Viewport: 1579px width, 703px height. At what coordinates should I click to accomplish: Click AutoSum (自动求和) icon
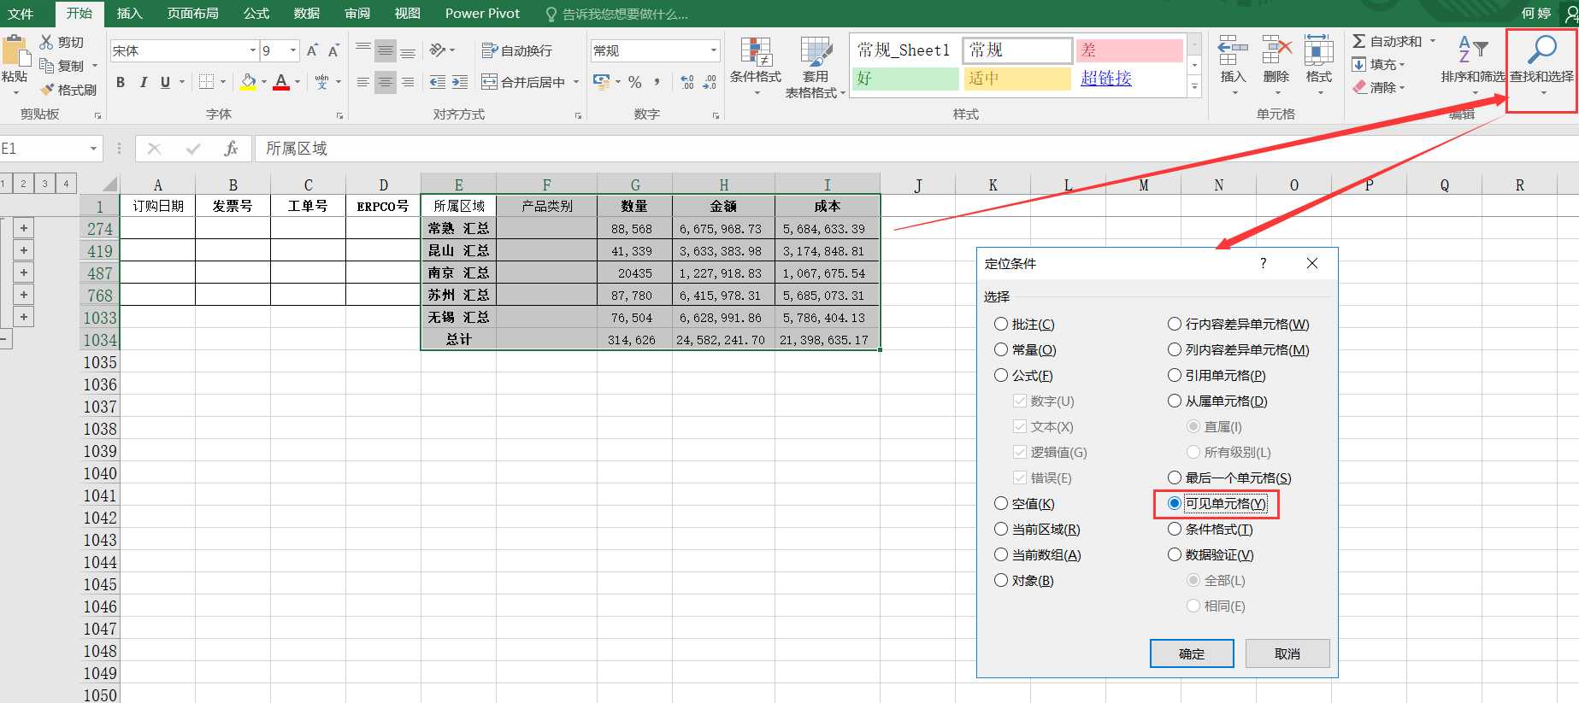click(1358, 41)
